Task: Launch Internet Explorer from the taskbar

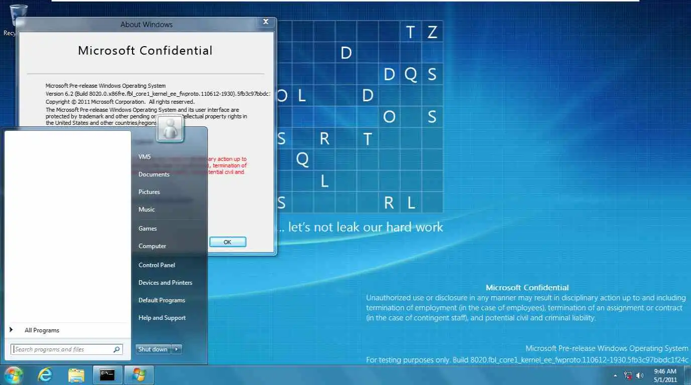Action: point(45,375)
